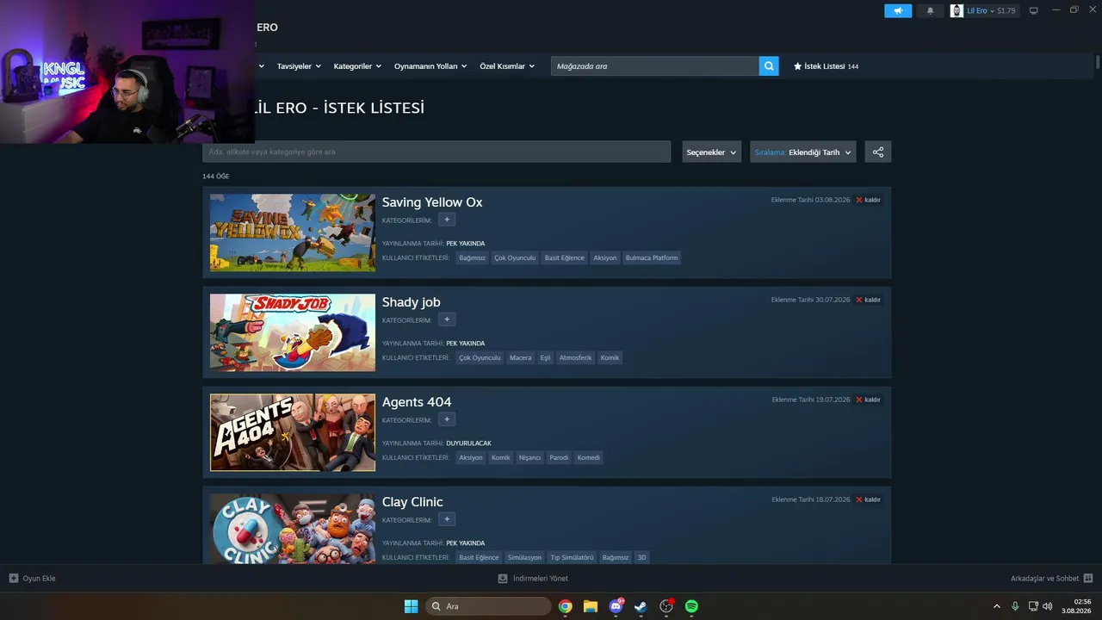
Task: Click the Macera tag on Shady job
Action: (520, 357)
